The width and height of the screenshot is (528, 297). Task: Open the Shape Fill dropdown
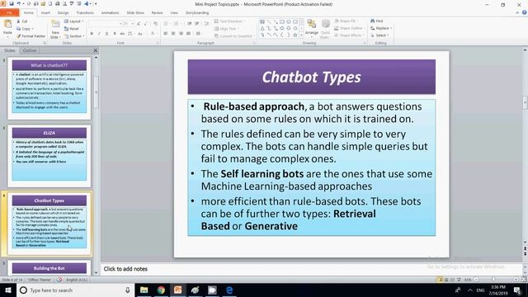(x=346, y=21)
